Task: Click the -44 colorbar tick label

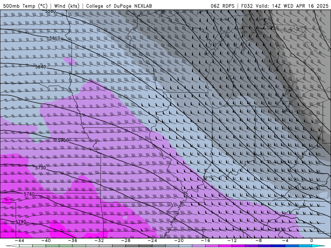Action: point(19,241)
